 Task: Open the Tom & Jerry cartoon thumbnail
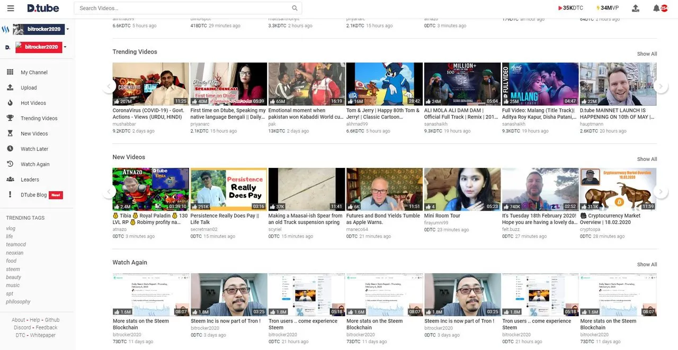(x=385, y=84)
